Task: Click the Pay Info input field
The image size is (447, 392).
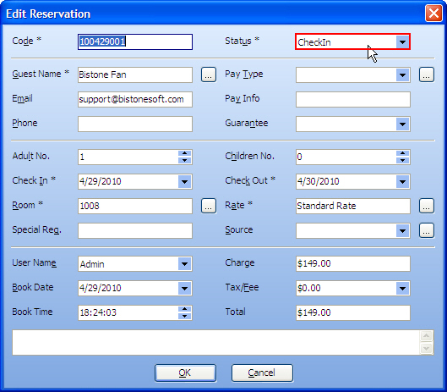Action: click(353, 99)
